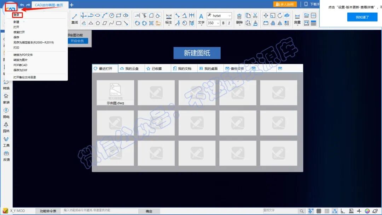Pick the freehand sketch pencil tool

click(x=83, y=23)
